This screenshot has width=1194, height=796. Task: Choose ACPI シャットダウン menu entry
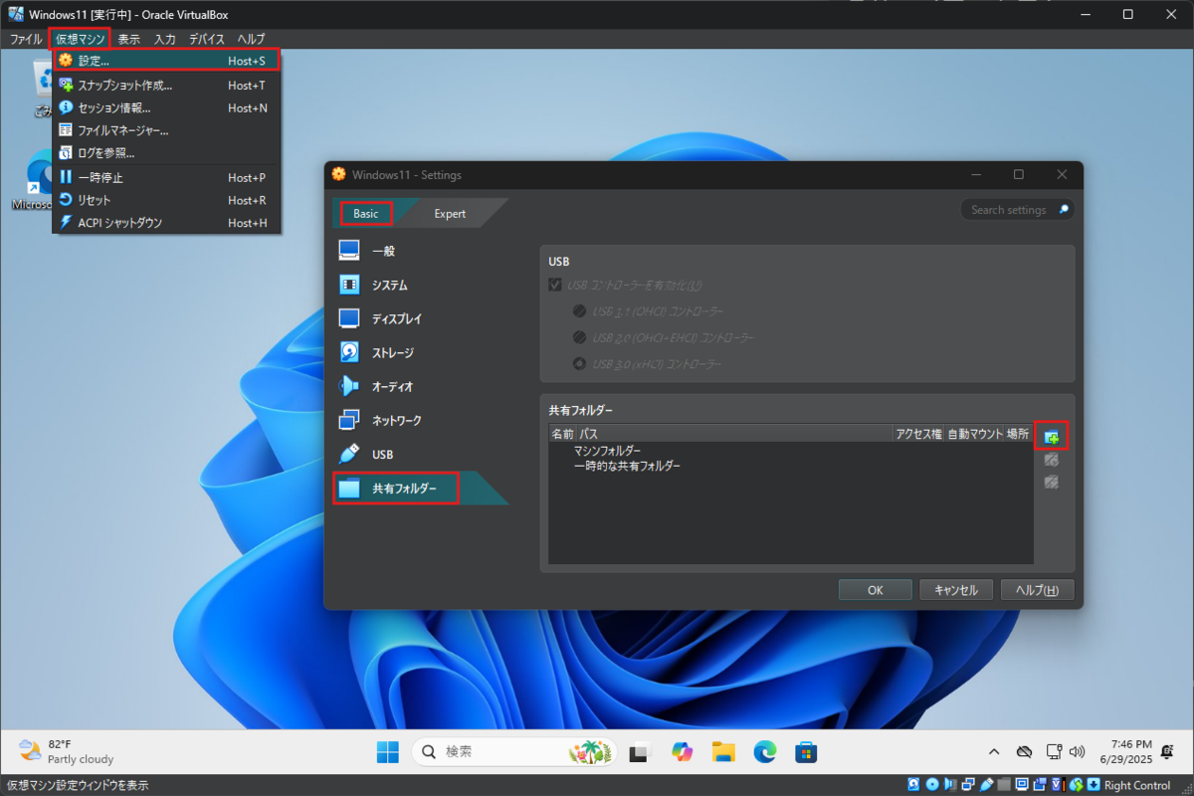[166, 223]
